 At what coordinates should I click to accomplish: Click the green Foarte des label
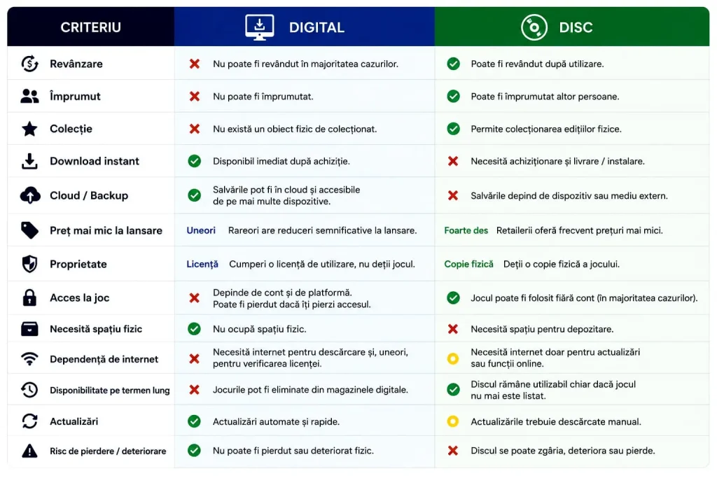tap(466, 231)
